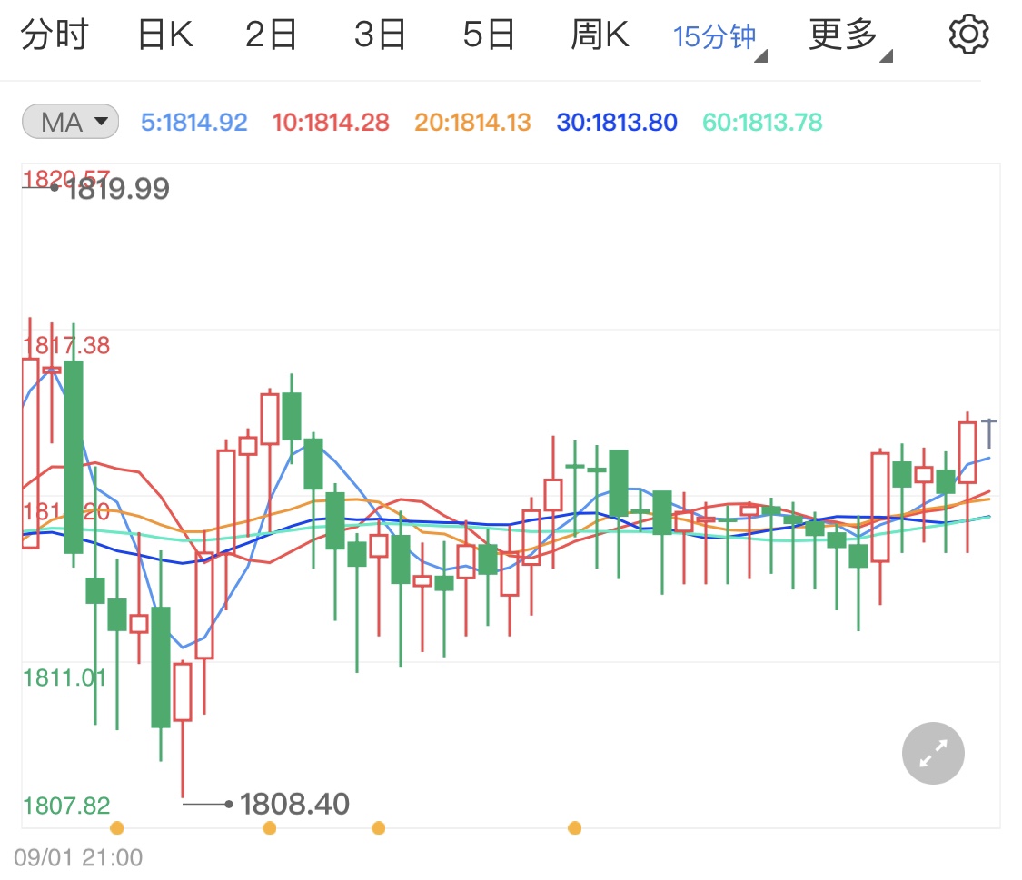This screenshot has width=1022, height=880.
Task: Click the MA5 value 5:1814.92
Action: click(194, 123)
